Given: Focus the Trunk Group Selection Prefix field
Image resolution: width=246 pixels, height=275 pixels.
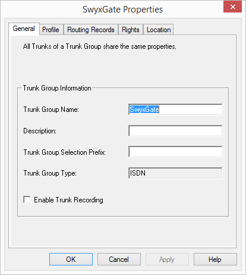Looking at the screenshot, I should pyautogui.click(x=175, y=152).
